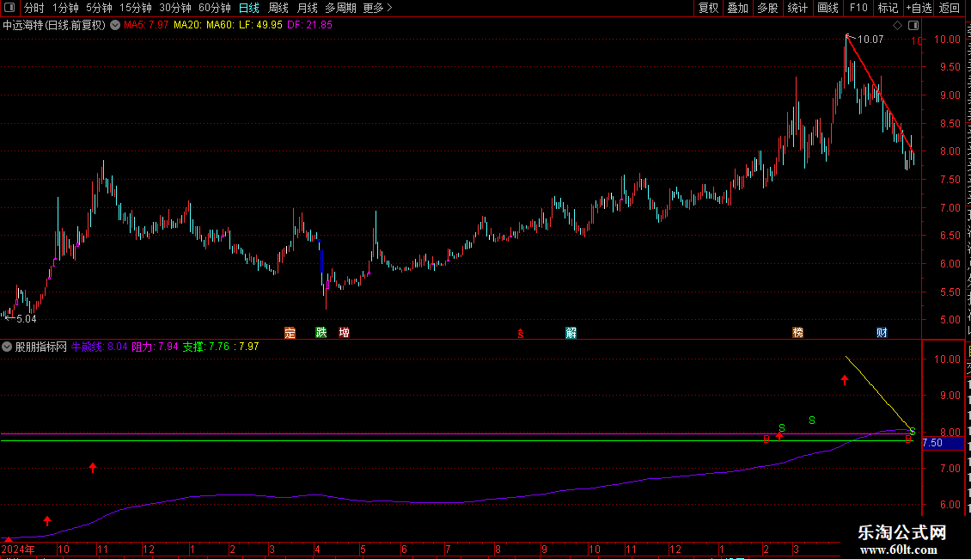971x559 pixels.
Task: Click the 跌 event marker icon
Action: click(321, 333)
